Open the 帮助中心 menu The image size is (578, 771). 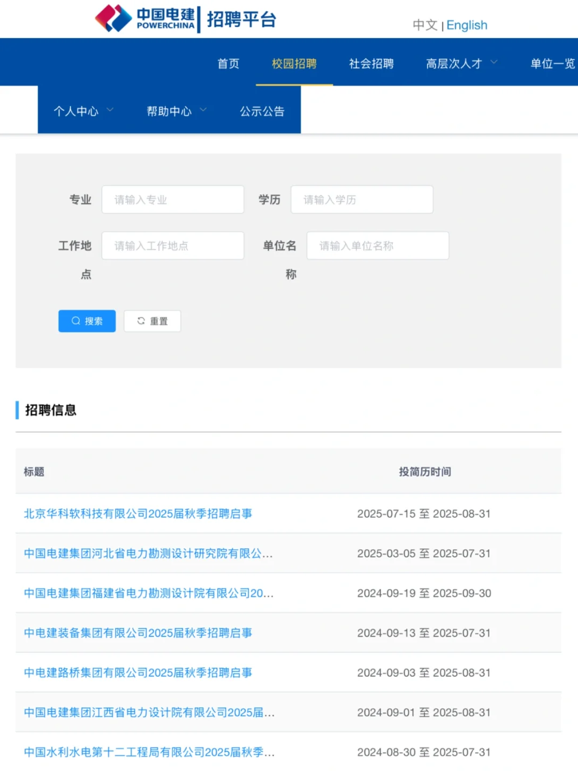coord(169,111)
